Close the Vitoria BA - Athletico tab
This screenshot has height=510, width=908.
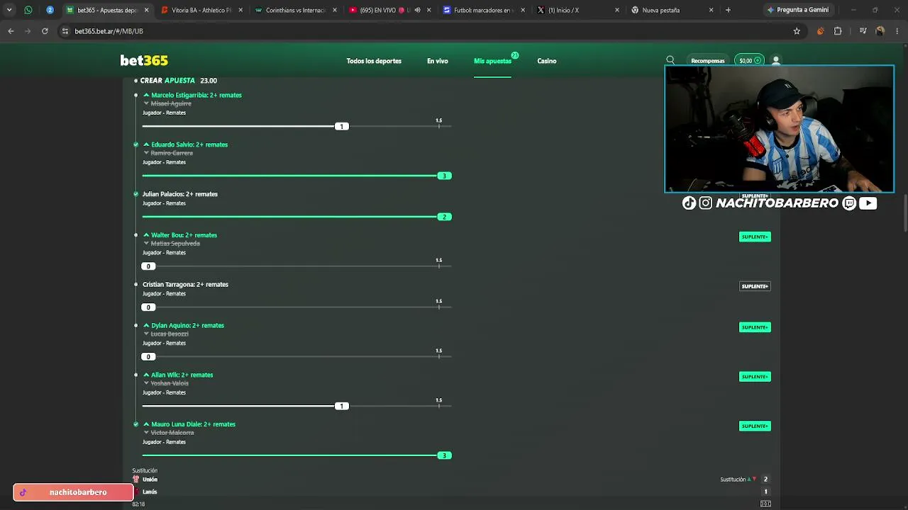click(x=241, y=10)
